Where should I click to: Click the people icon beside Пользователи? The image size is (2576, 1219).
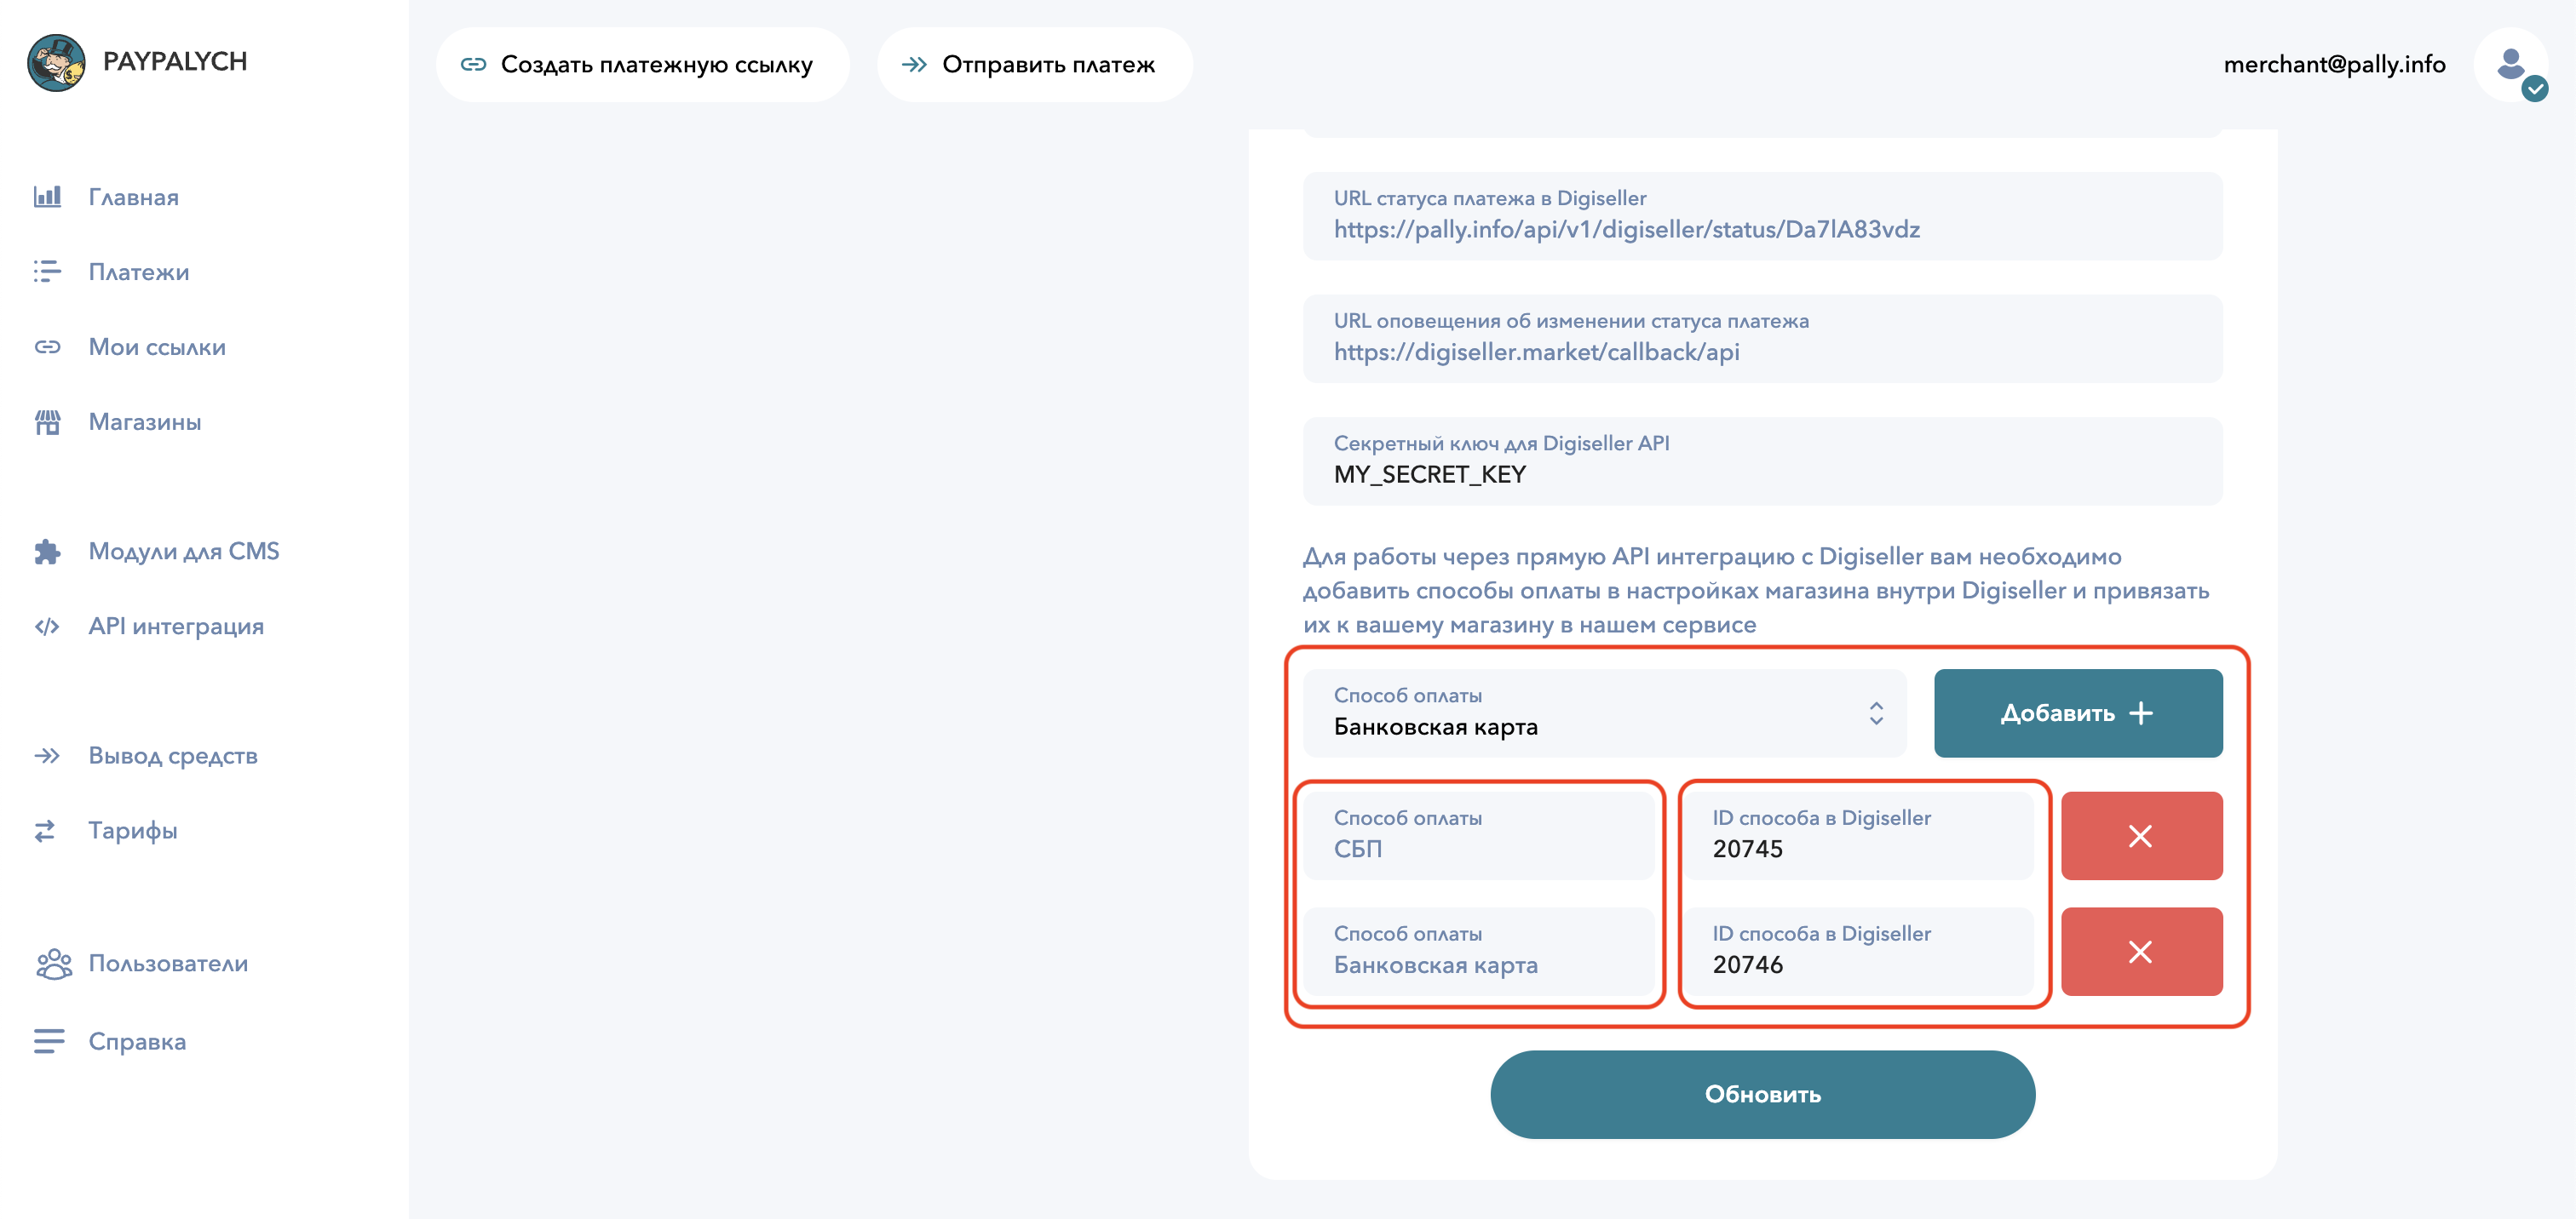(53, 964)
